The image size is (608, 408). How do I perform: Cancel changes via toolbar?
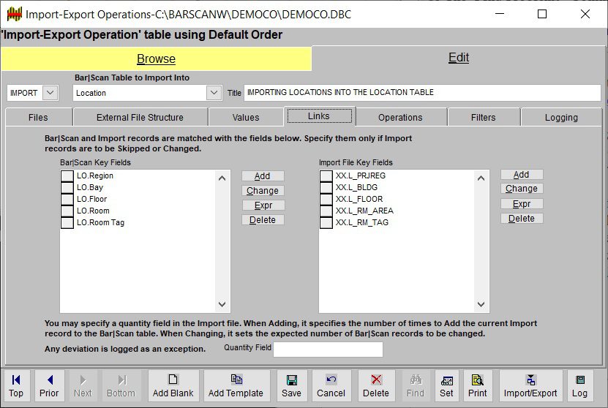tap(331, 385)
